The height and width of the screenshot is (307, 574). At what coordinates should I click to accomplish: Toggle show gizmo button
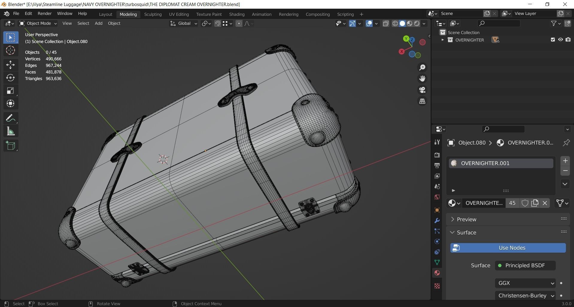(352, 23)
